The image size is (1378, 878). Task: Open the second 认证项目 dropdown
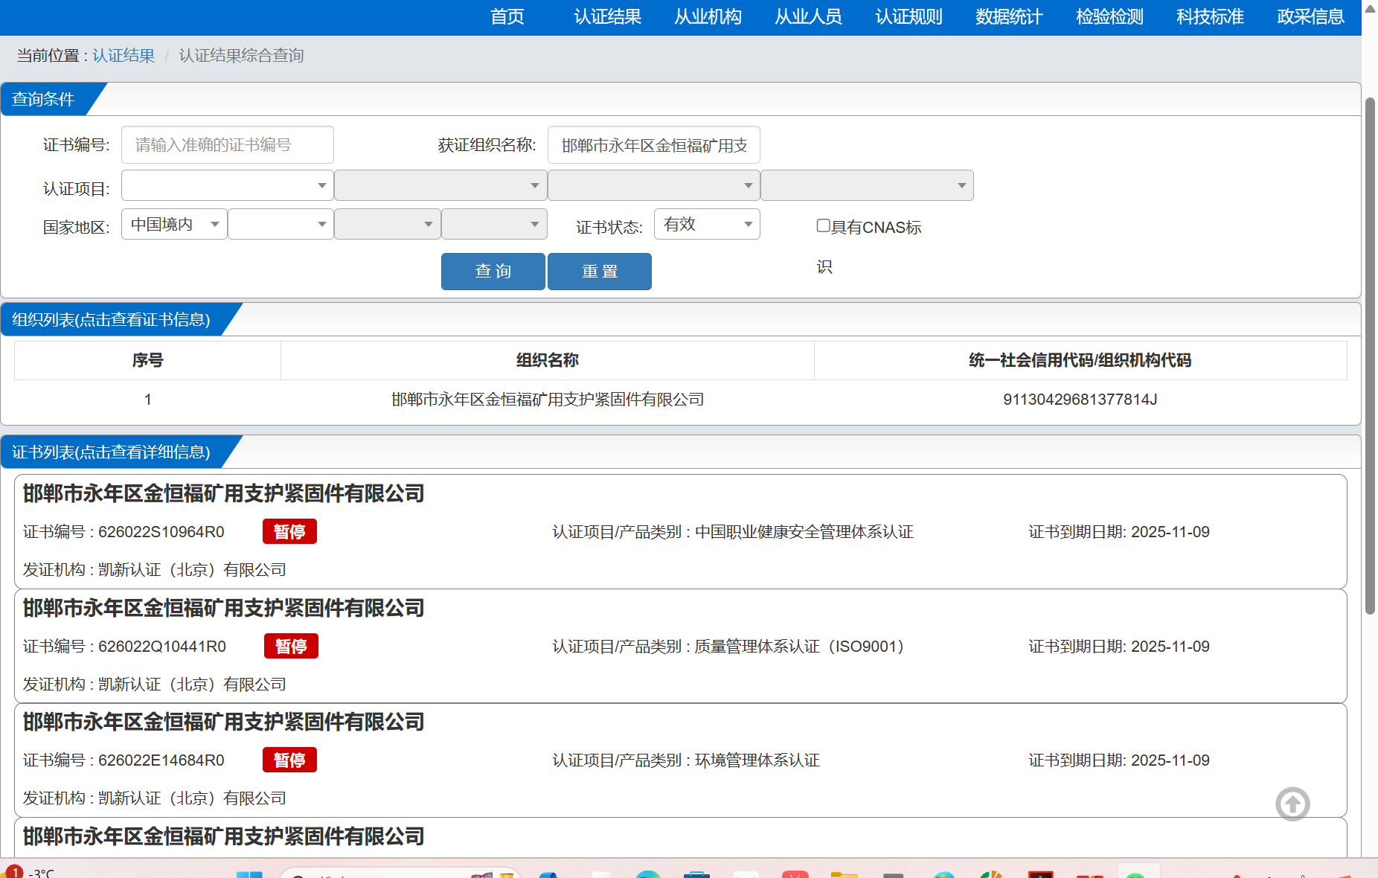pyautogui.click(x=440, y=185)
